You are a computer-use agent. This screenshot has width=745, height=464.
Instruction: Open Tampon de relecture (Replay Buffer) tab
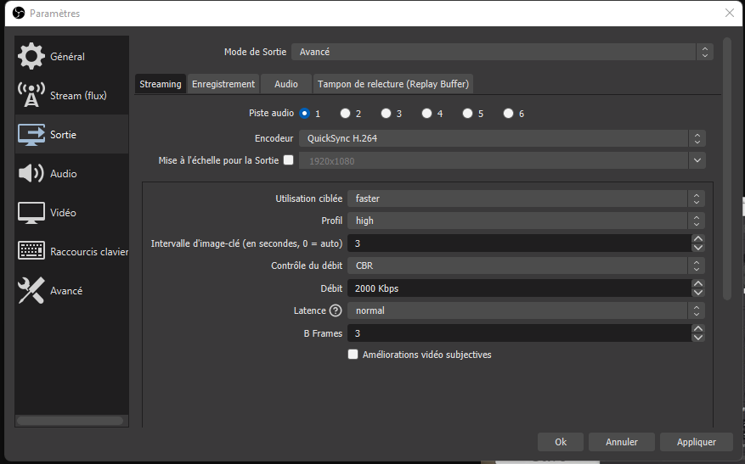point(392,84)
